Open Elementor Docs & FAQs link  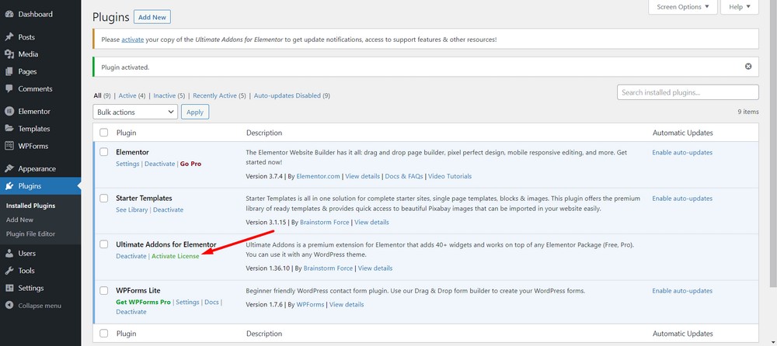pos(404,176)
